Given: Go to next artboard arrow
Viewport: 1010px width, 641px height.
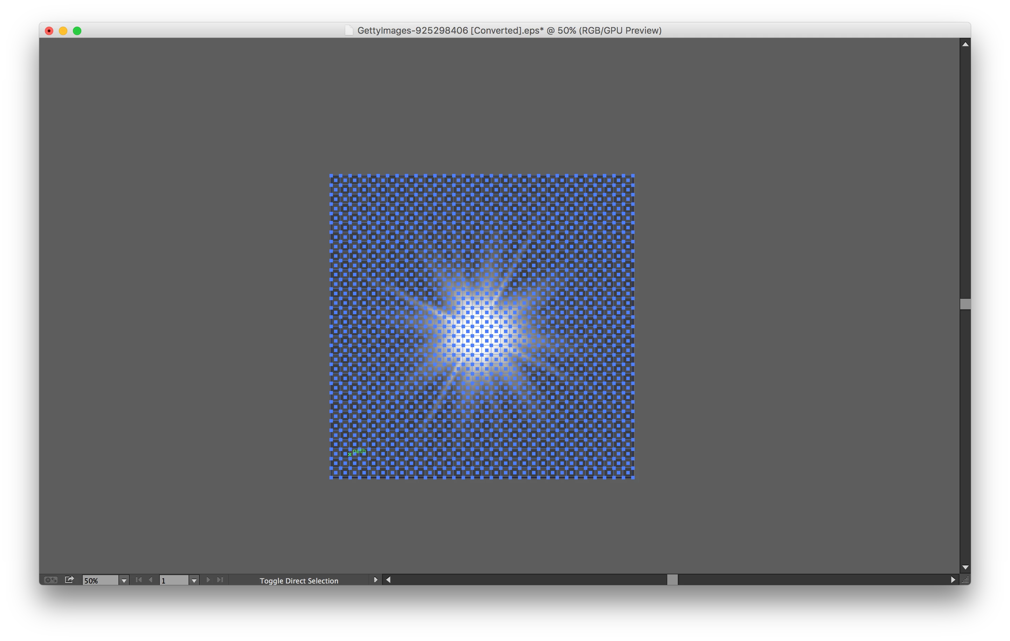Looking at the screenshot, I should 208,580.
